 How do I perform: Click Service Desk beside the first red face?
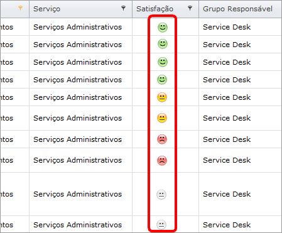227,139
